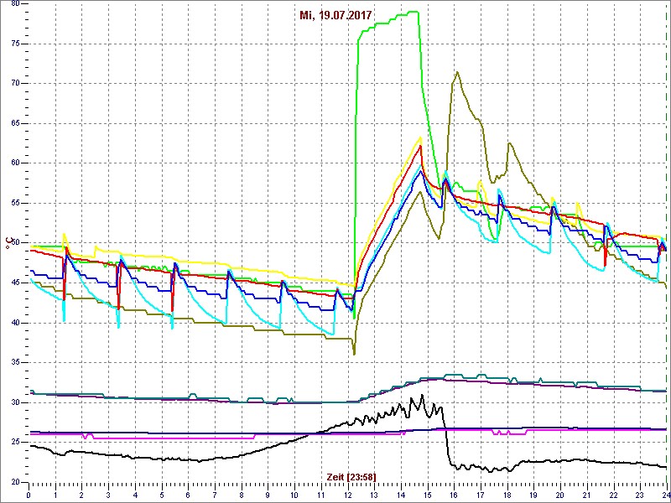
Task: Click hour 4 on the time axis
Action: [x=135, y=495]
